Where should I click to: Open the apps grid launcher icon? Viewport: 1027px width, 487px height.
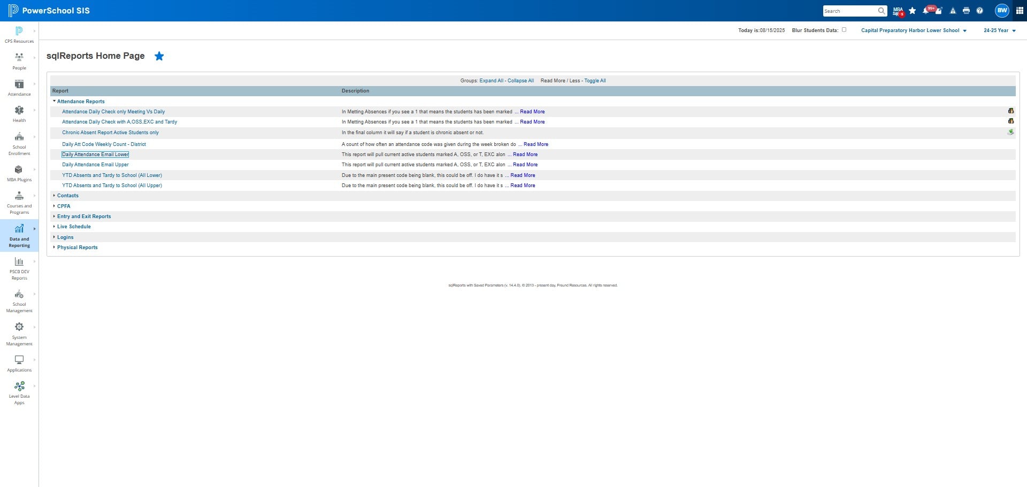1019,11
